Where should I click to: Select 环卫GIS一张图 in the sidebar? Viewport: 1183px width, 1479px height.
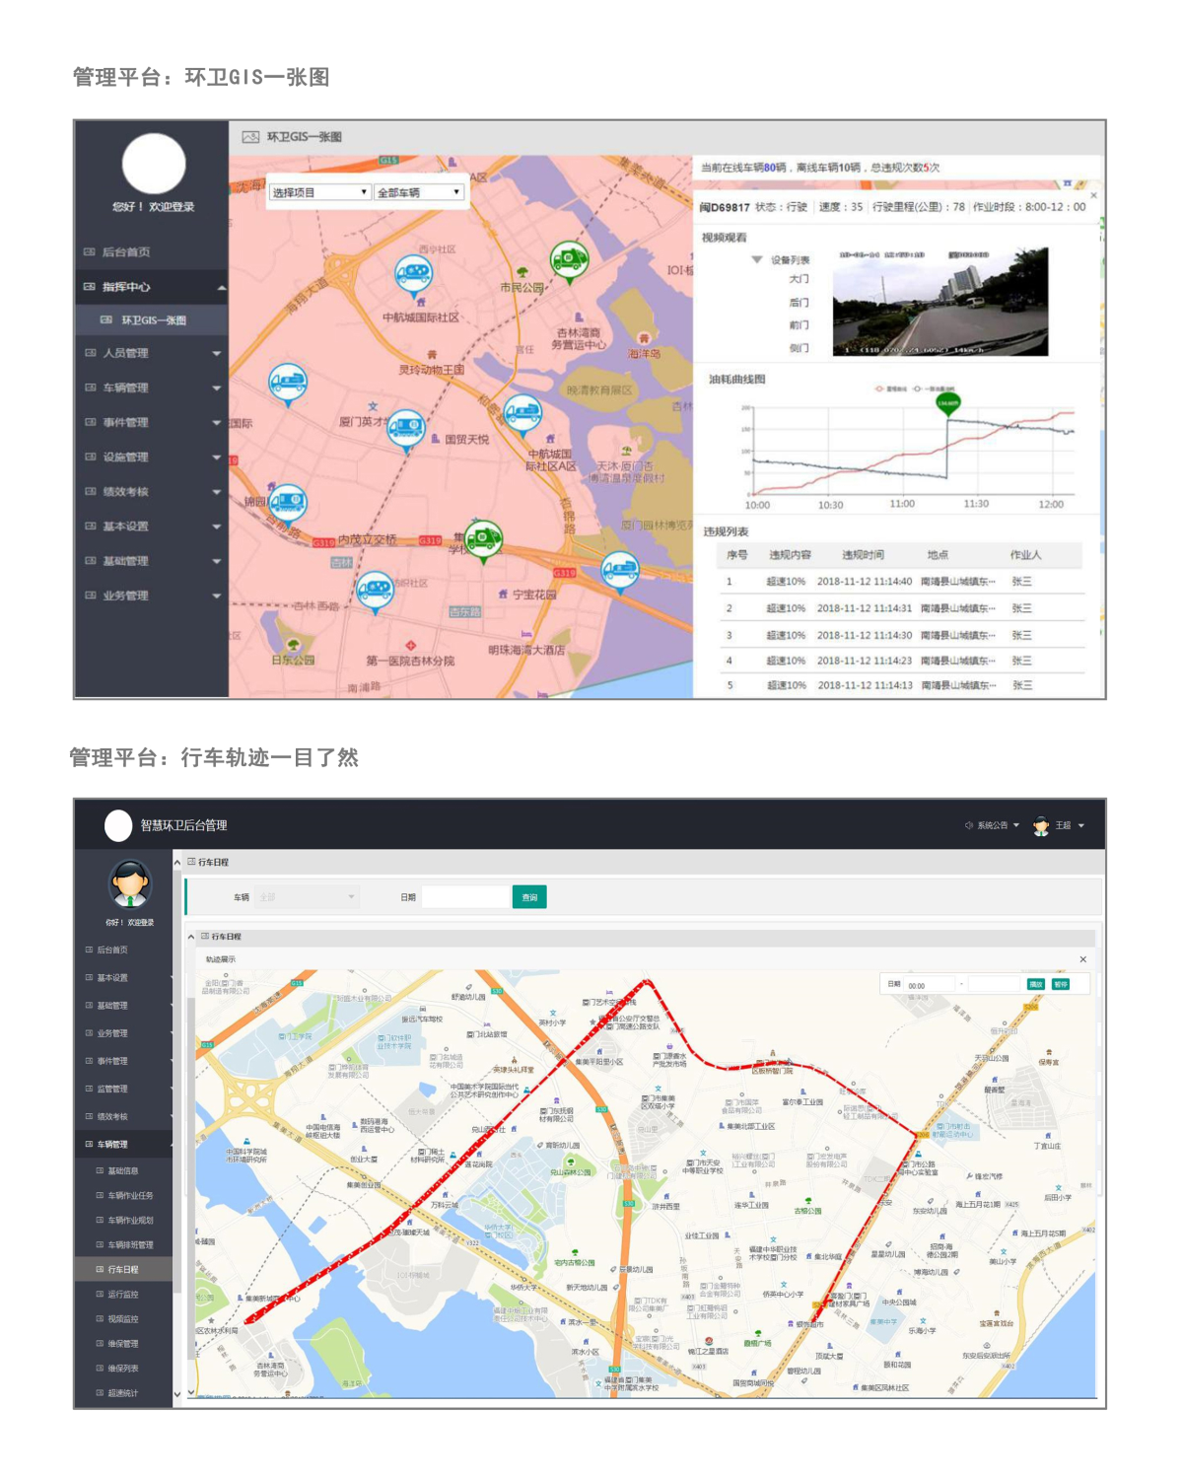[x=153, y=320]
